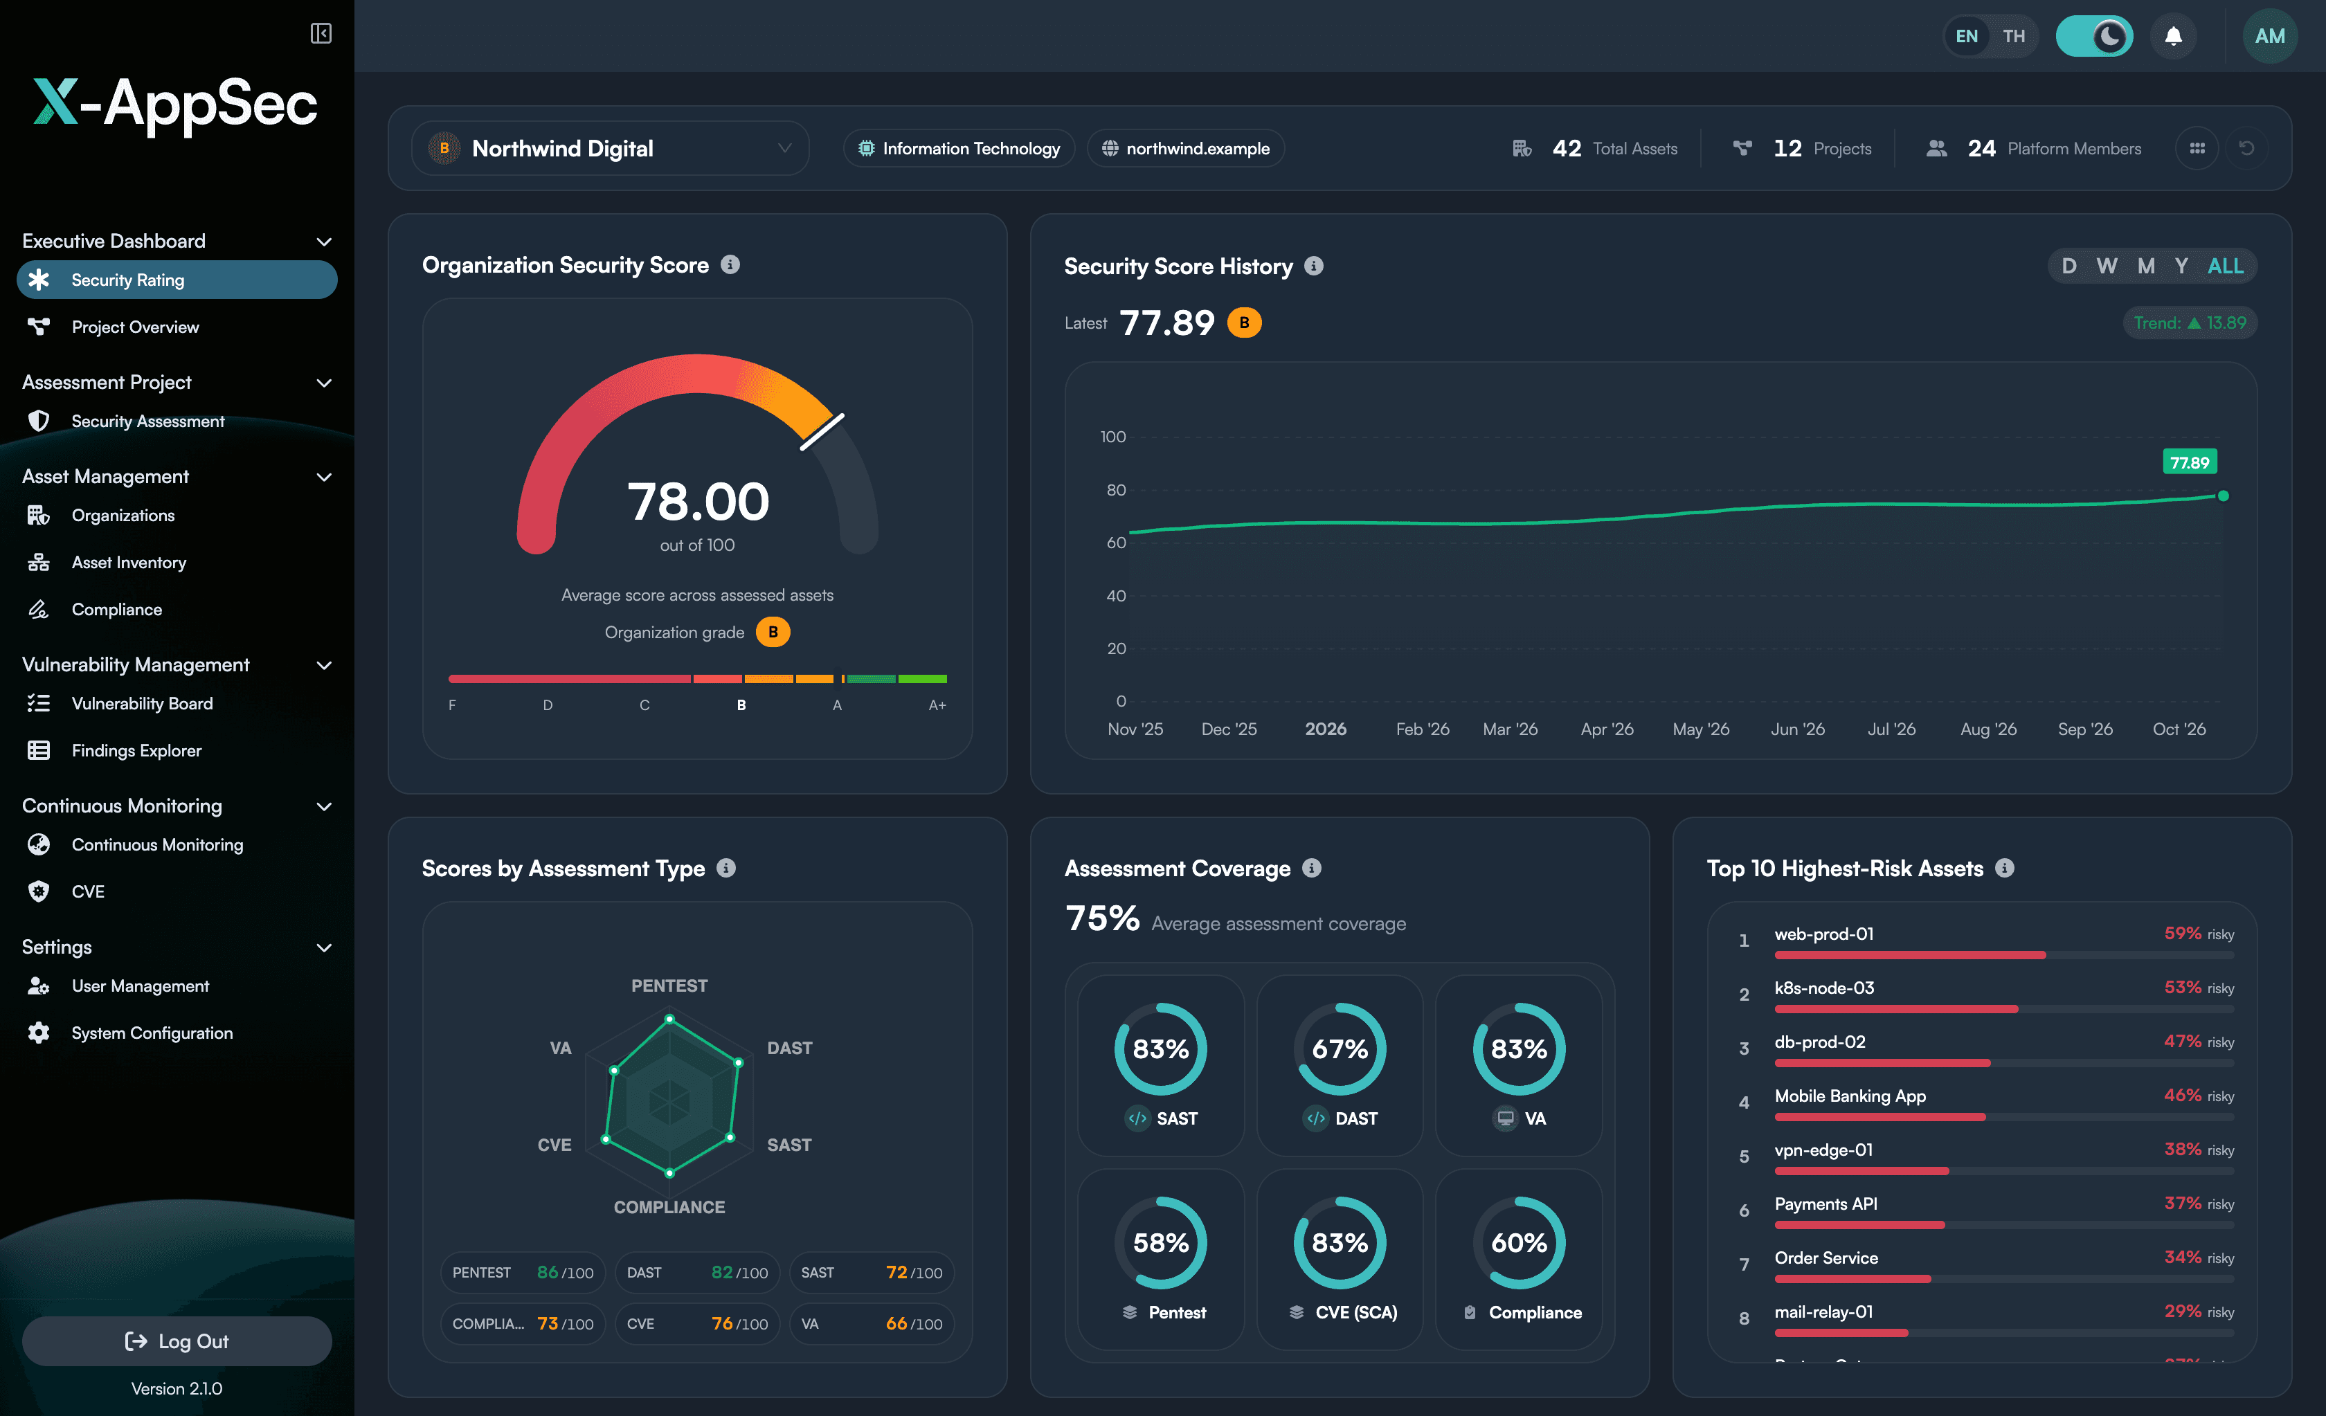
Task: Click the refresh icon in organization bar
Action: tap(2246, 149)
